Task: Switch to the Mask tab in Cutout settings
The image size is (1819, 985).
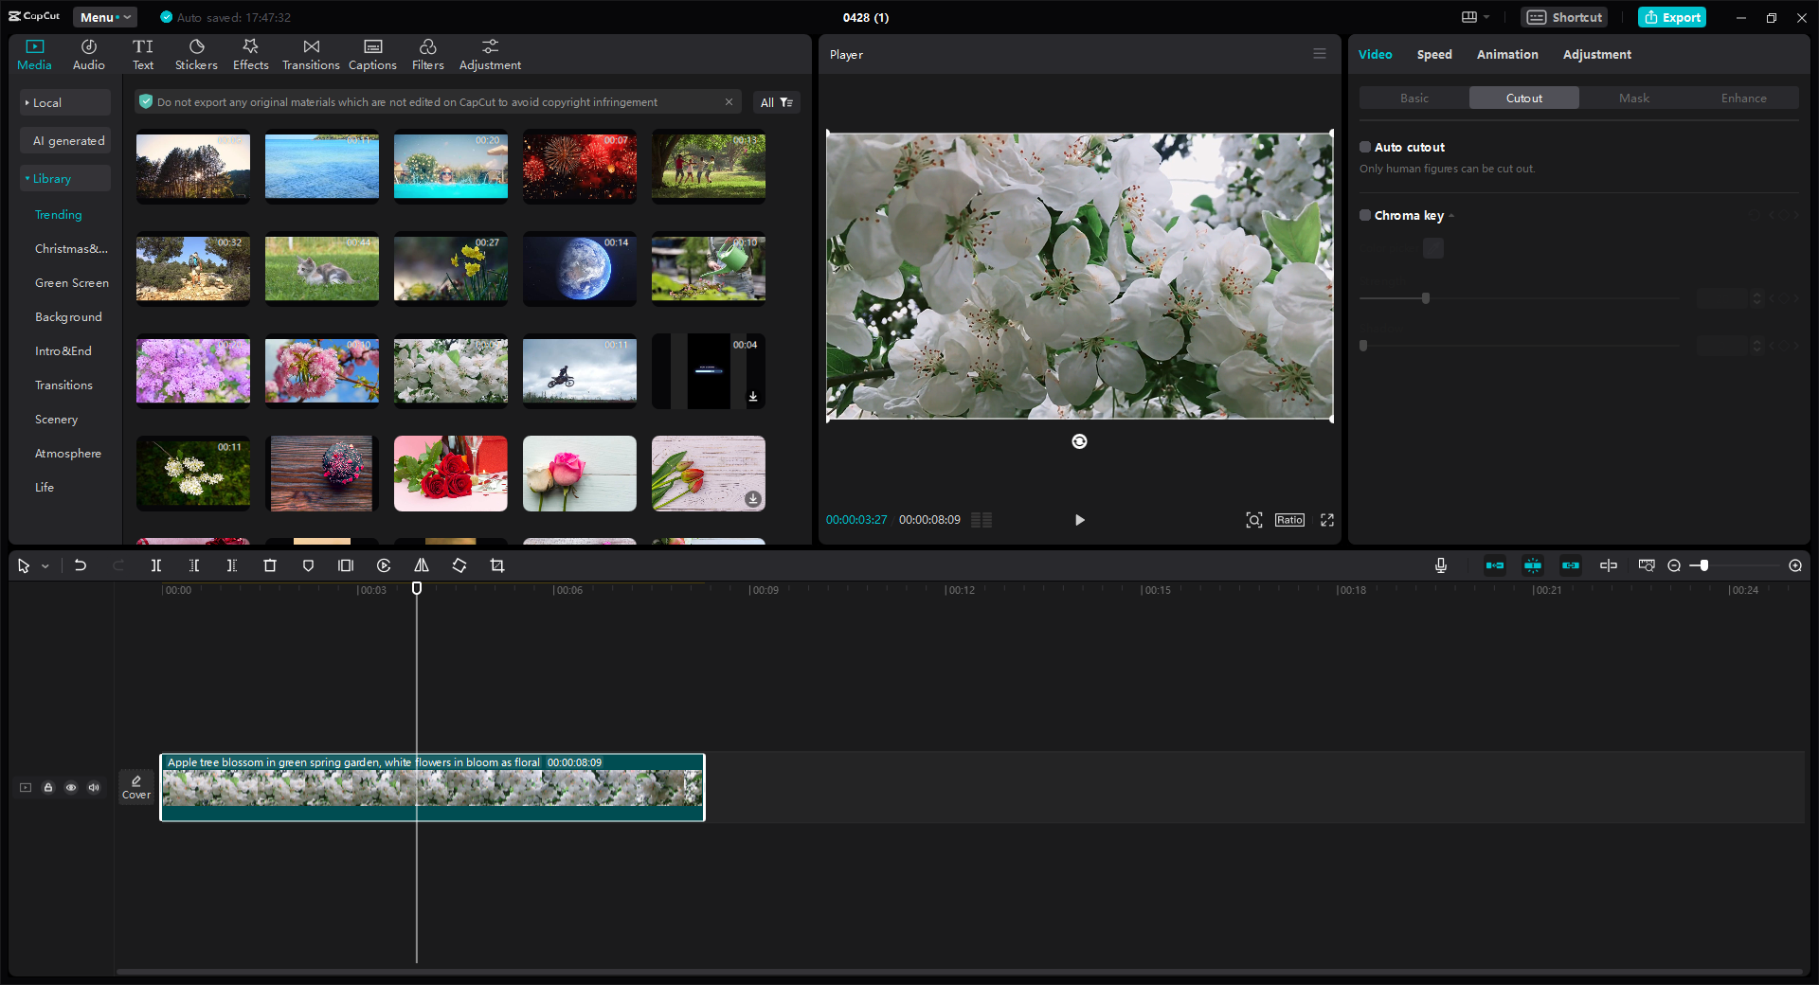Action: pyautogui.click(x=1633, y=98)
